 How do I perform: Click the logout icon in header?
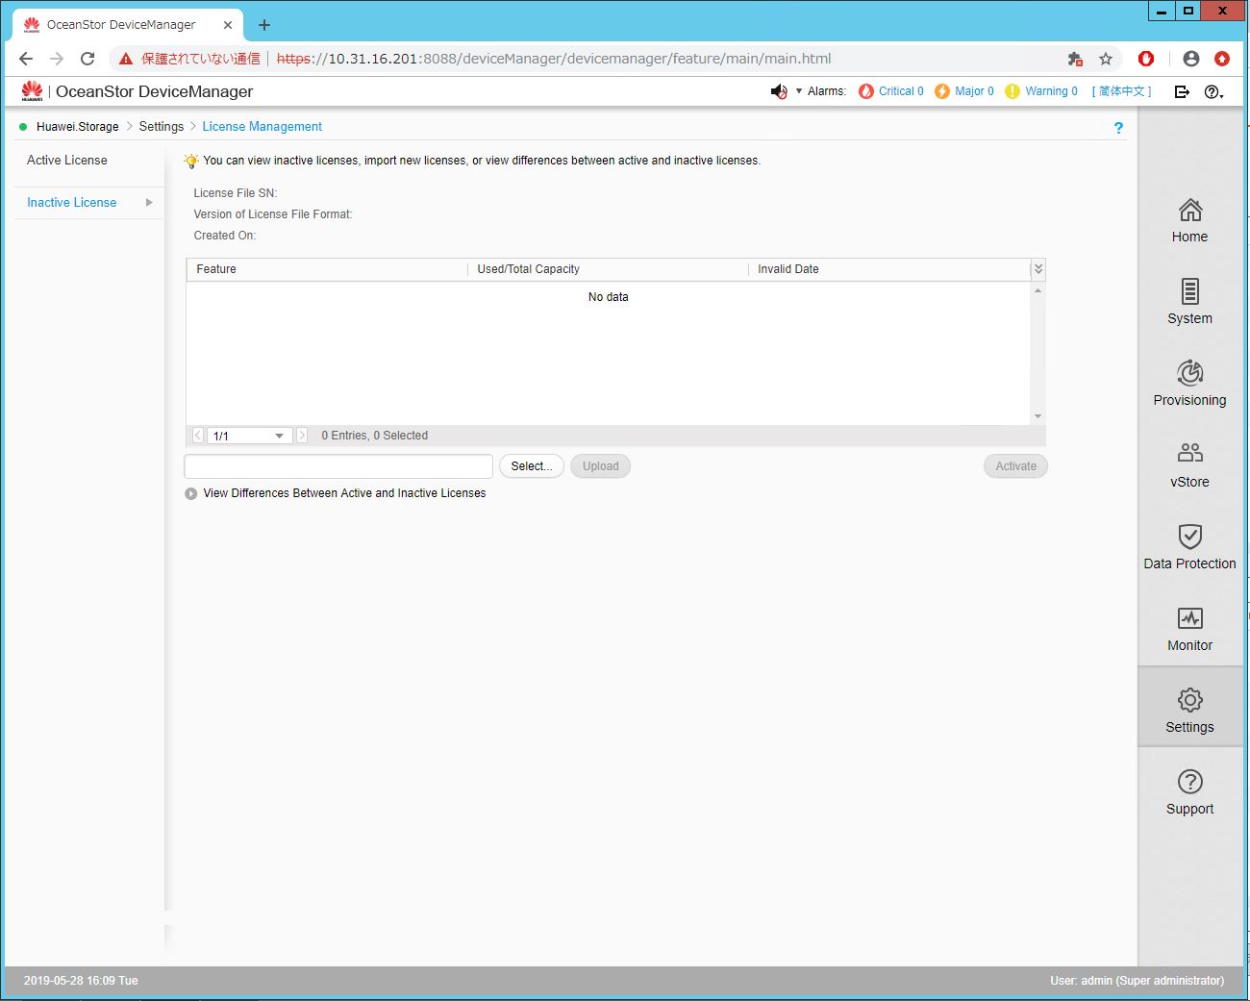1182,91
